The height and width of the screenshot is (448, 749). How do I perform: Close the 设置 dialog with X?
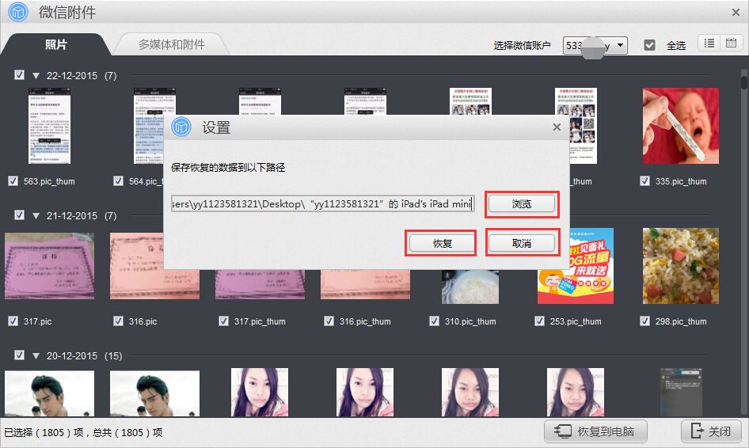click(557, 127)
